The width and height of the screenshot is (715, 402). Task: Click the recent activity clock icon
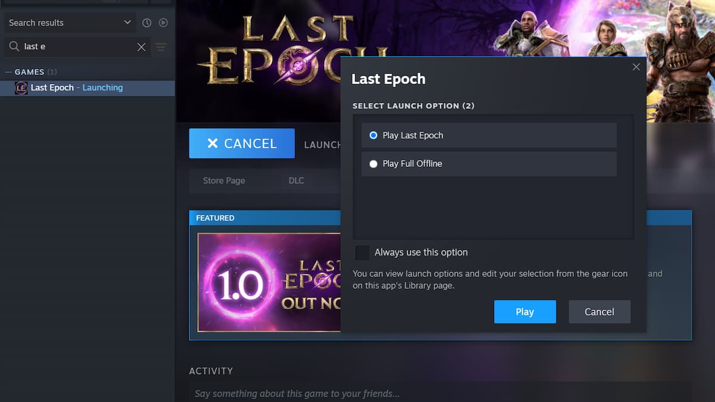point(147,23)
